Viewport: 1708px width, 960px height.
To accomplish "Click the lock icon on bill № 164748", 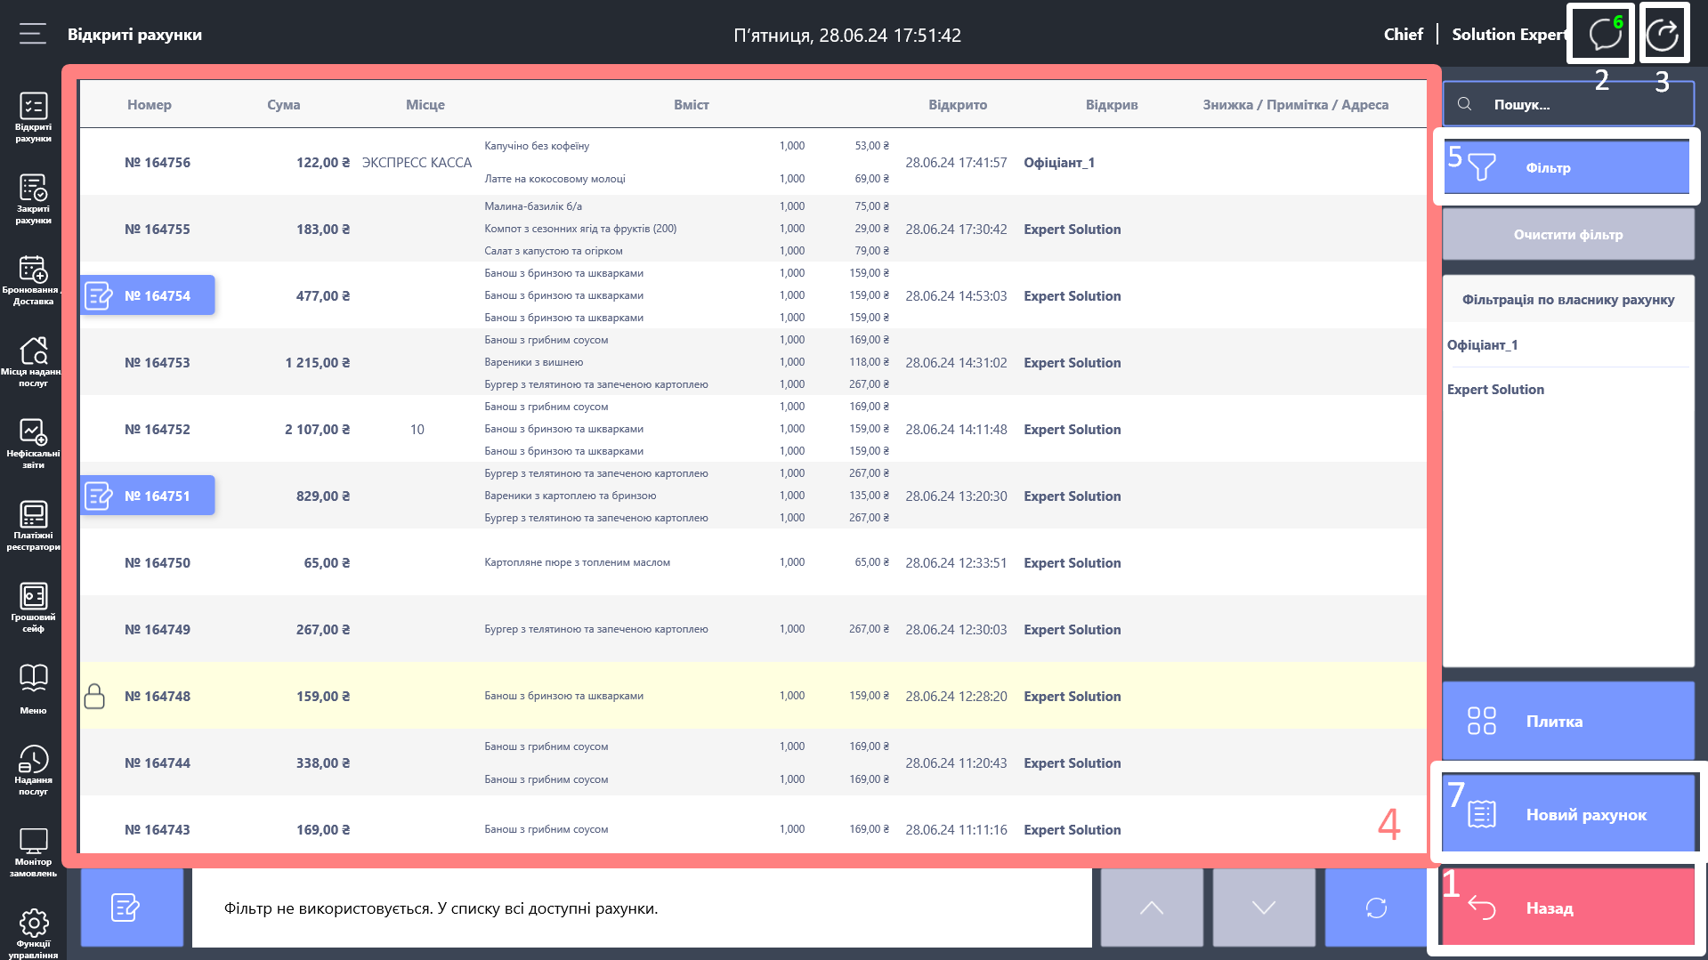I will (94, 696).
